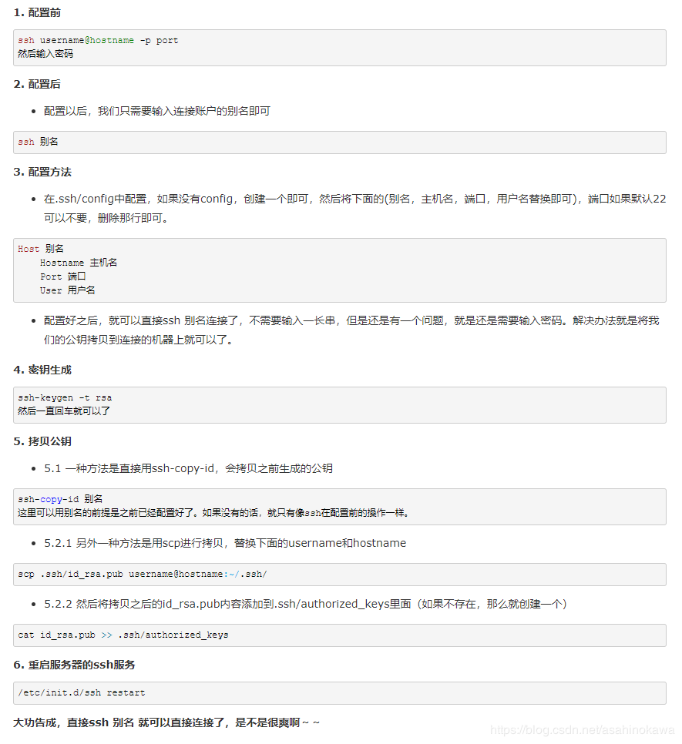Viewport: 682px width, 744px height.
Task: Click the code line "ssh-copy-id 别名"
Action: coord(60,499)
